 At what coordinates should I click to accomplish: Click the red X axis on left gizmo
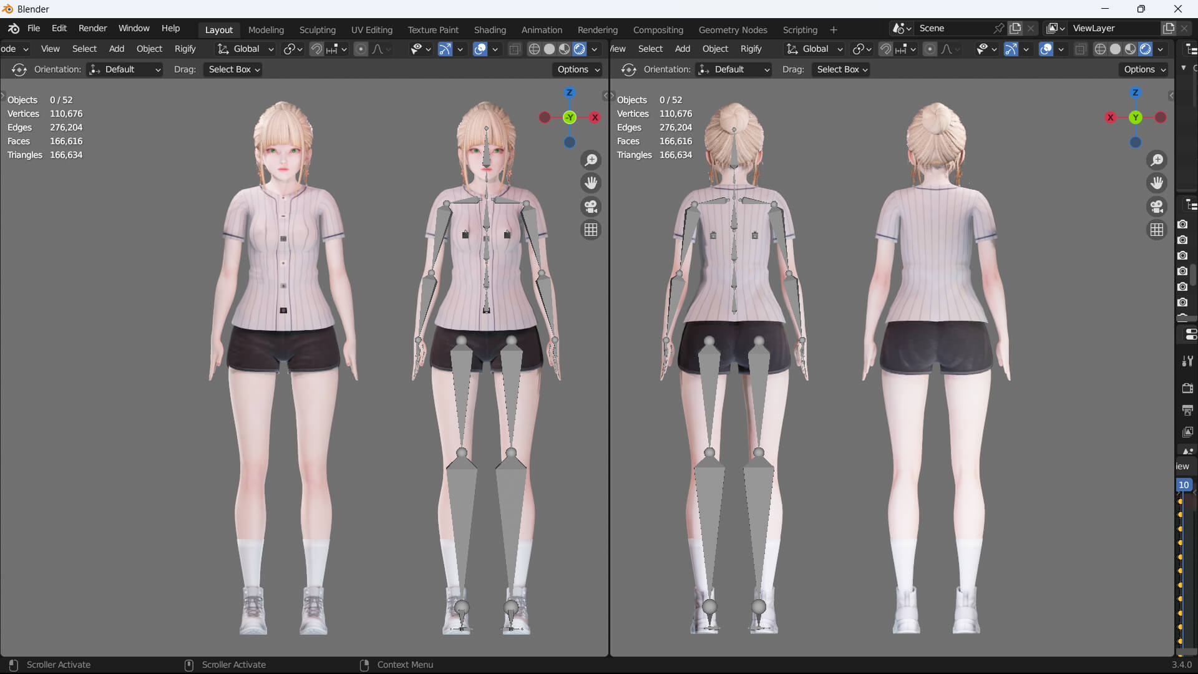click(x=595, y=117)
